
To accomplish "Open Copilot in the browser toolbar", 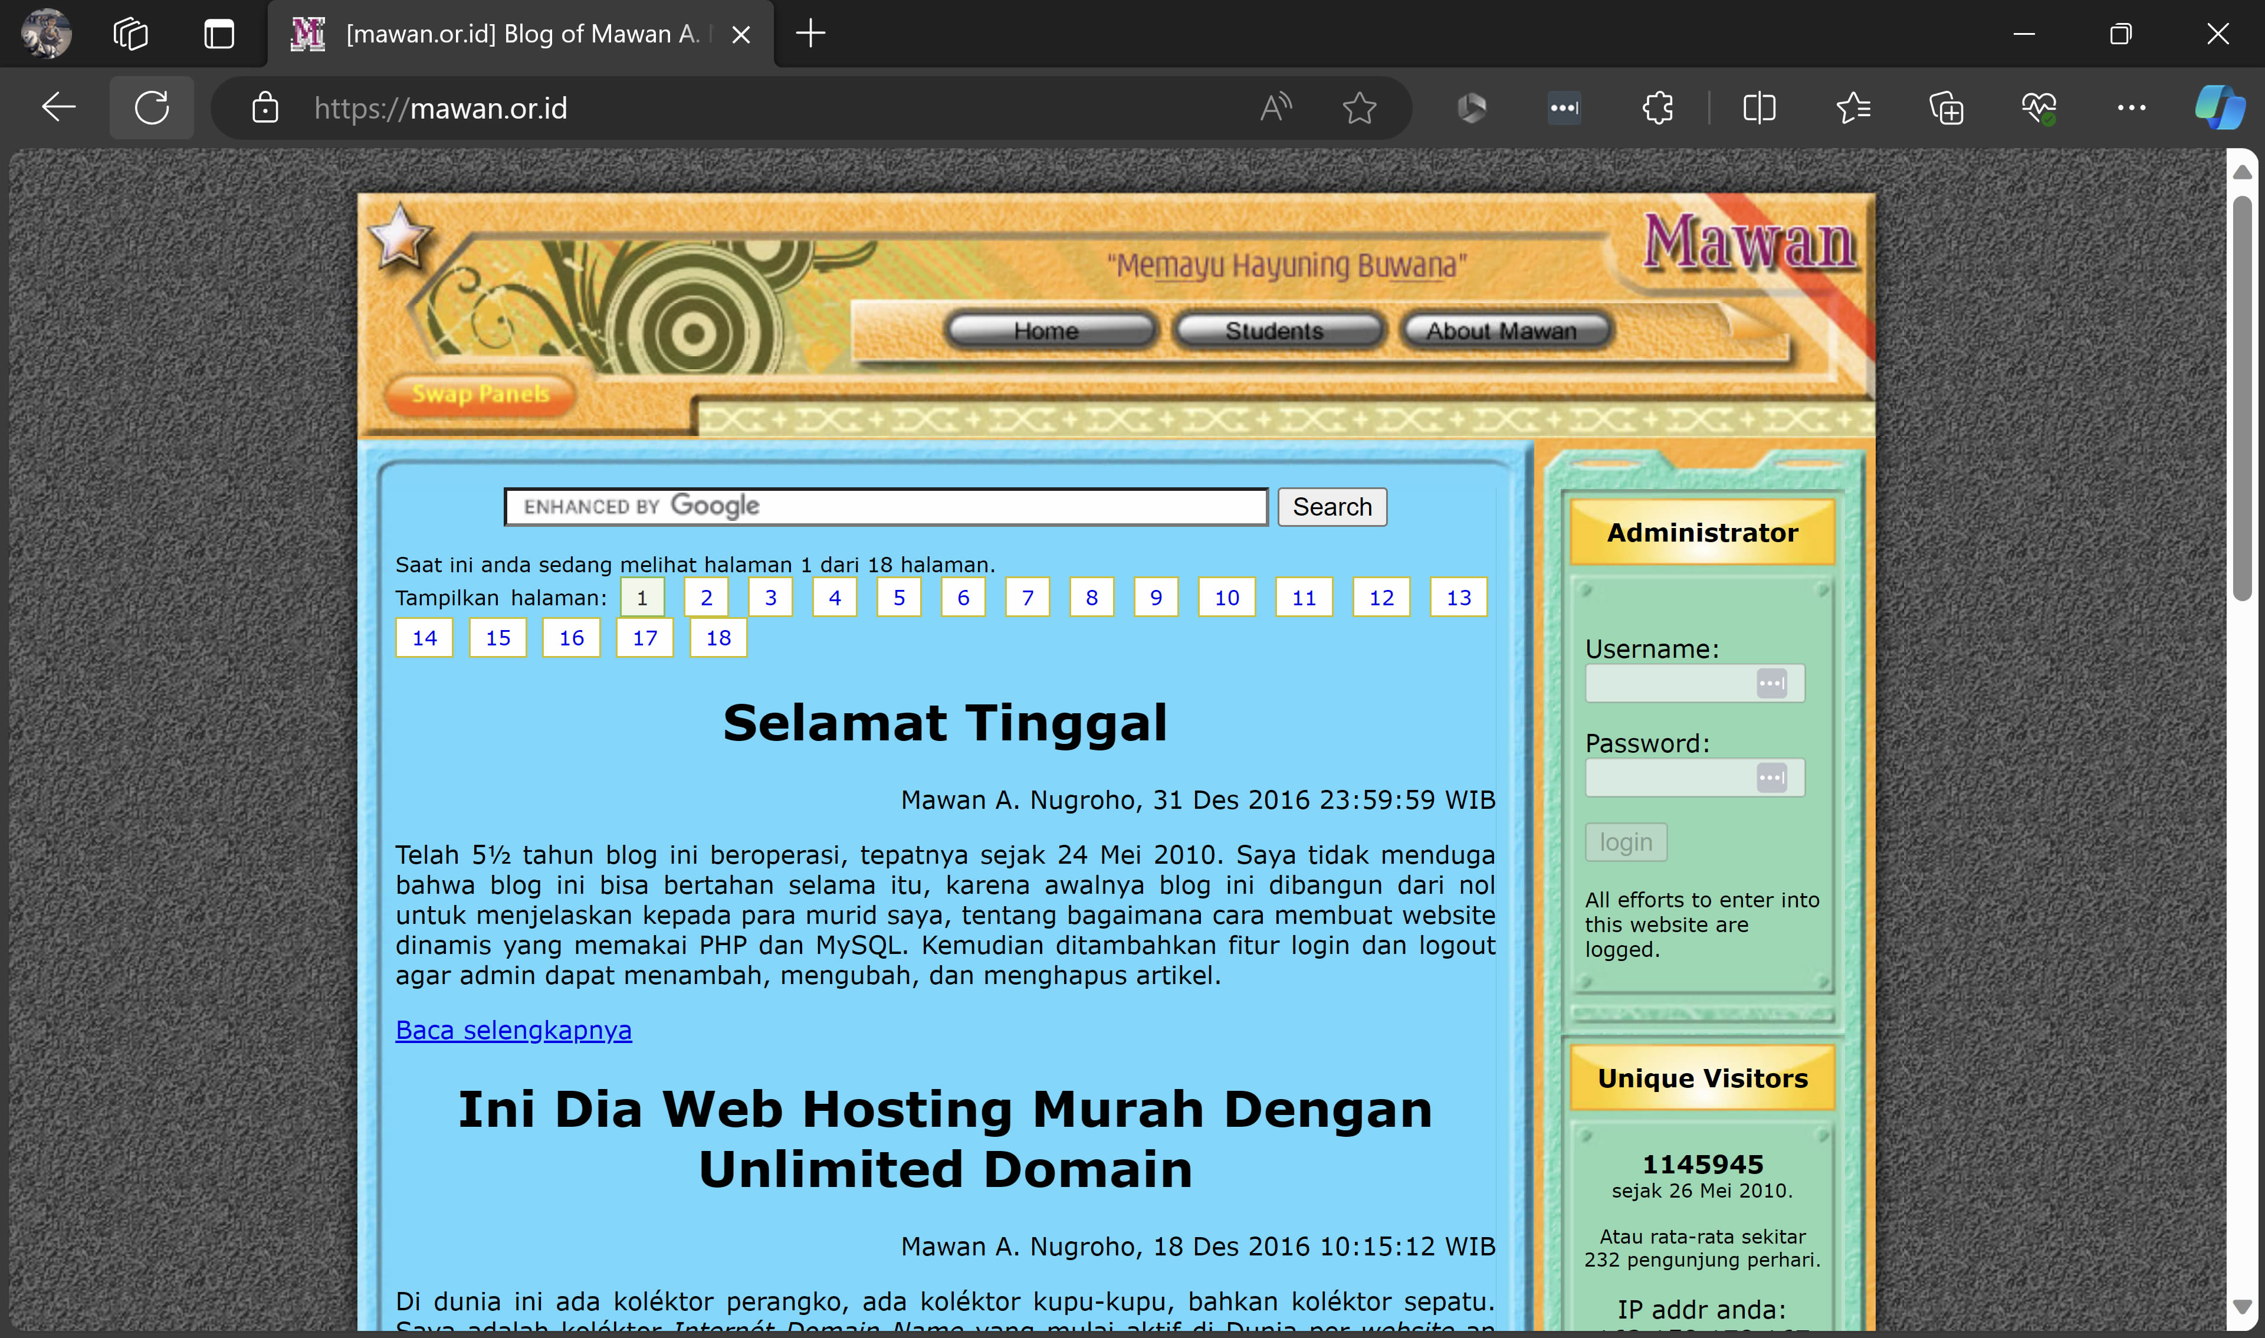I will (x=2219, y=107).
